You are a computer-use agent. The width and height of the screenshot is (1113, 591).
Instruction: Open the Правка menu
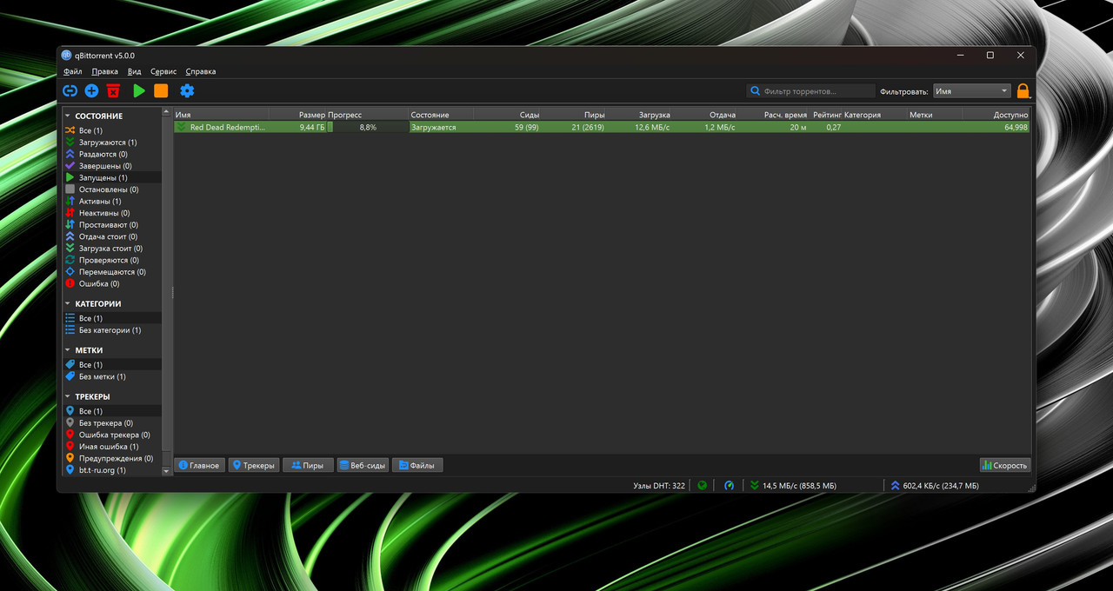[x=105, y=71]
